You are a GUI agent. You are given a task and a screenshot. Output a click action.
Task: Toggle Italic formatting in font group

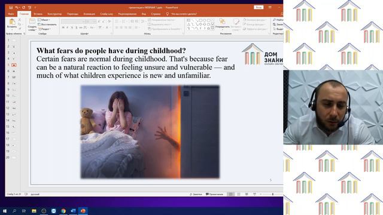(x=68, y=27)
